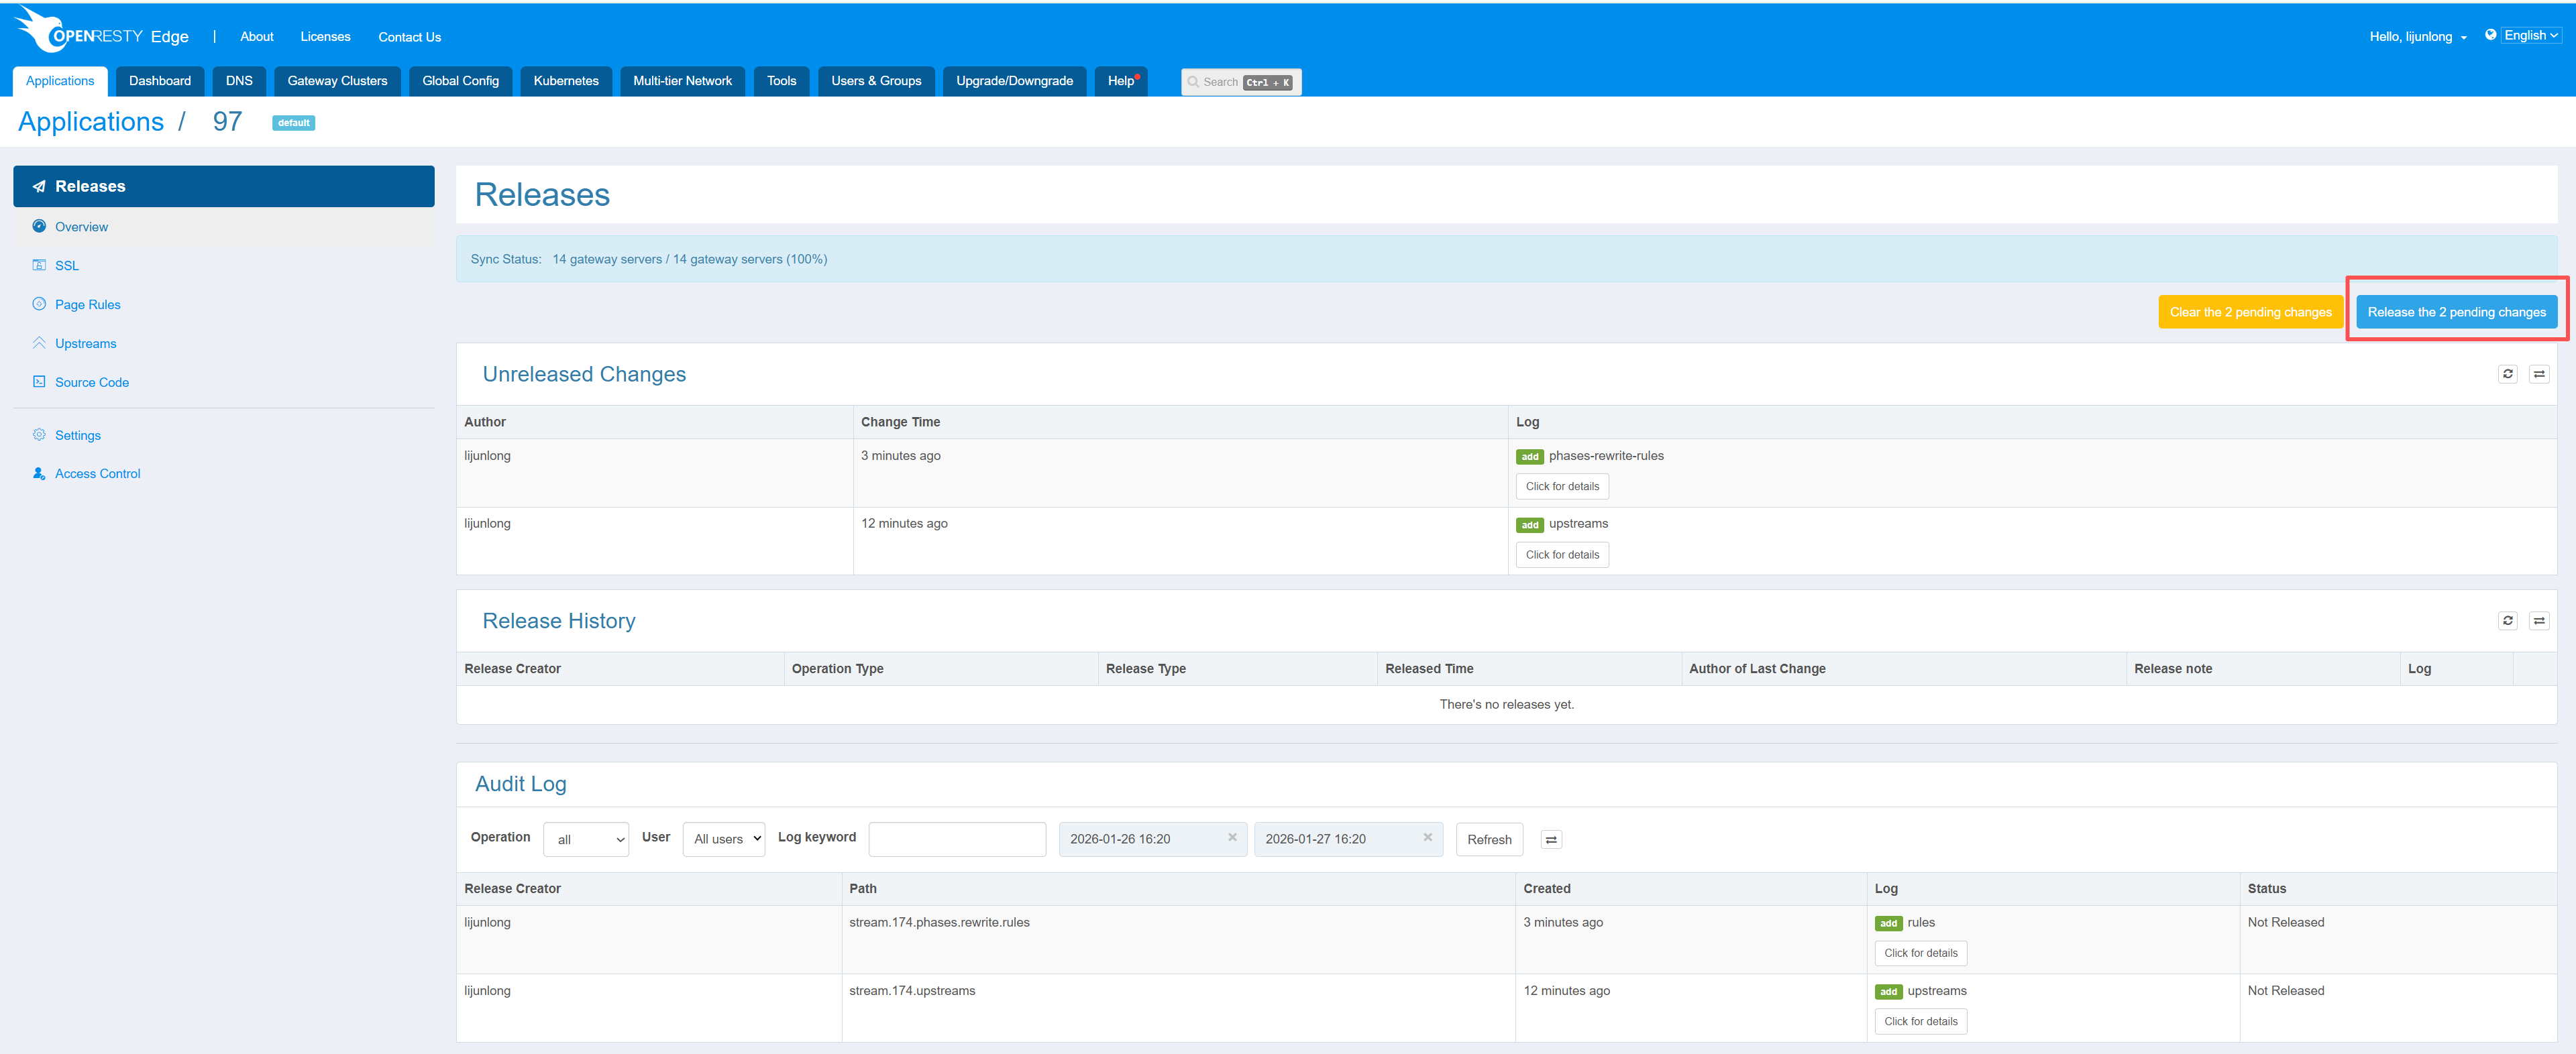Open the Operation filter dropdown
Viewport: 2576px width, 1054px height.
(x=586, y=839)
